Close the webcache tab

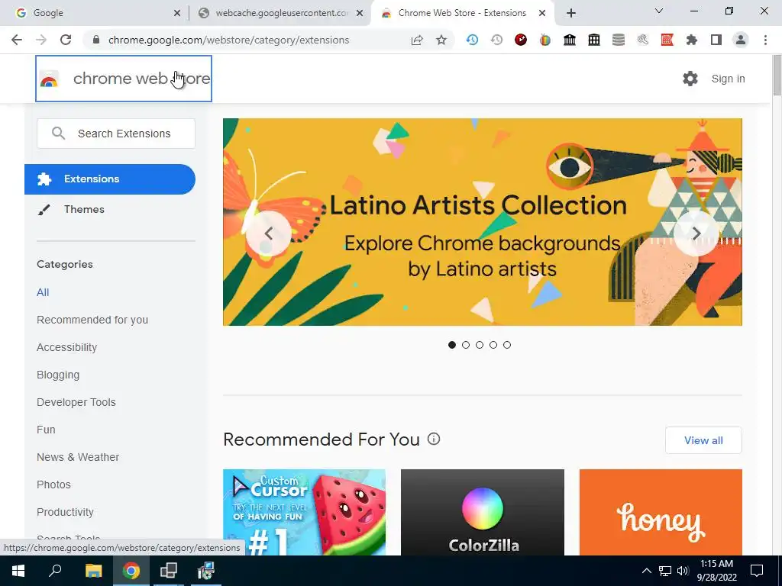(360, 13)
